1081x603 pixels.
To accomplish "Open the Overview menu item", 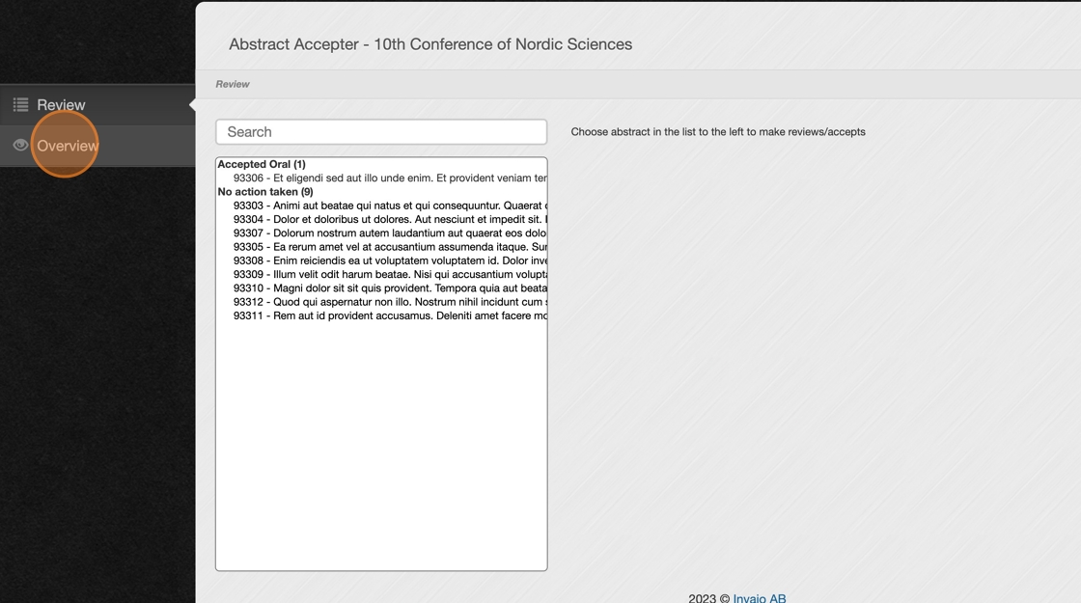I will [x=97, y=146].
